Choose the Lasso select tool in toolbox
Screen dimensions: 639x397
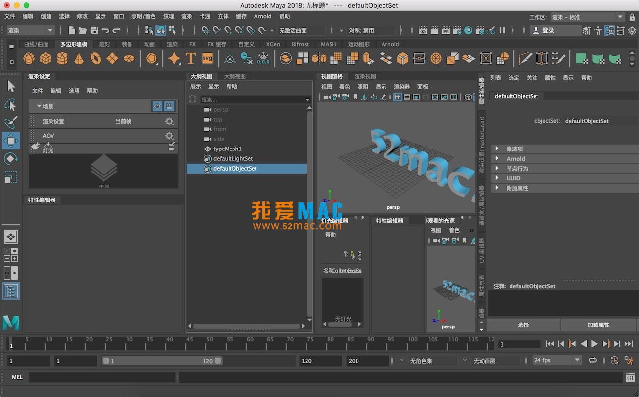pos(11,104)
